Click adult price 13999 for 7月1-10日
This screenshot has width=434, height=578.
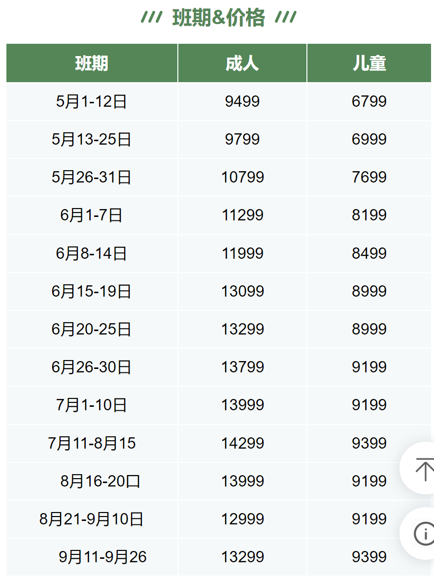(x=242, y=405)
